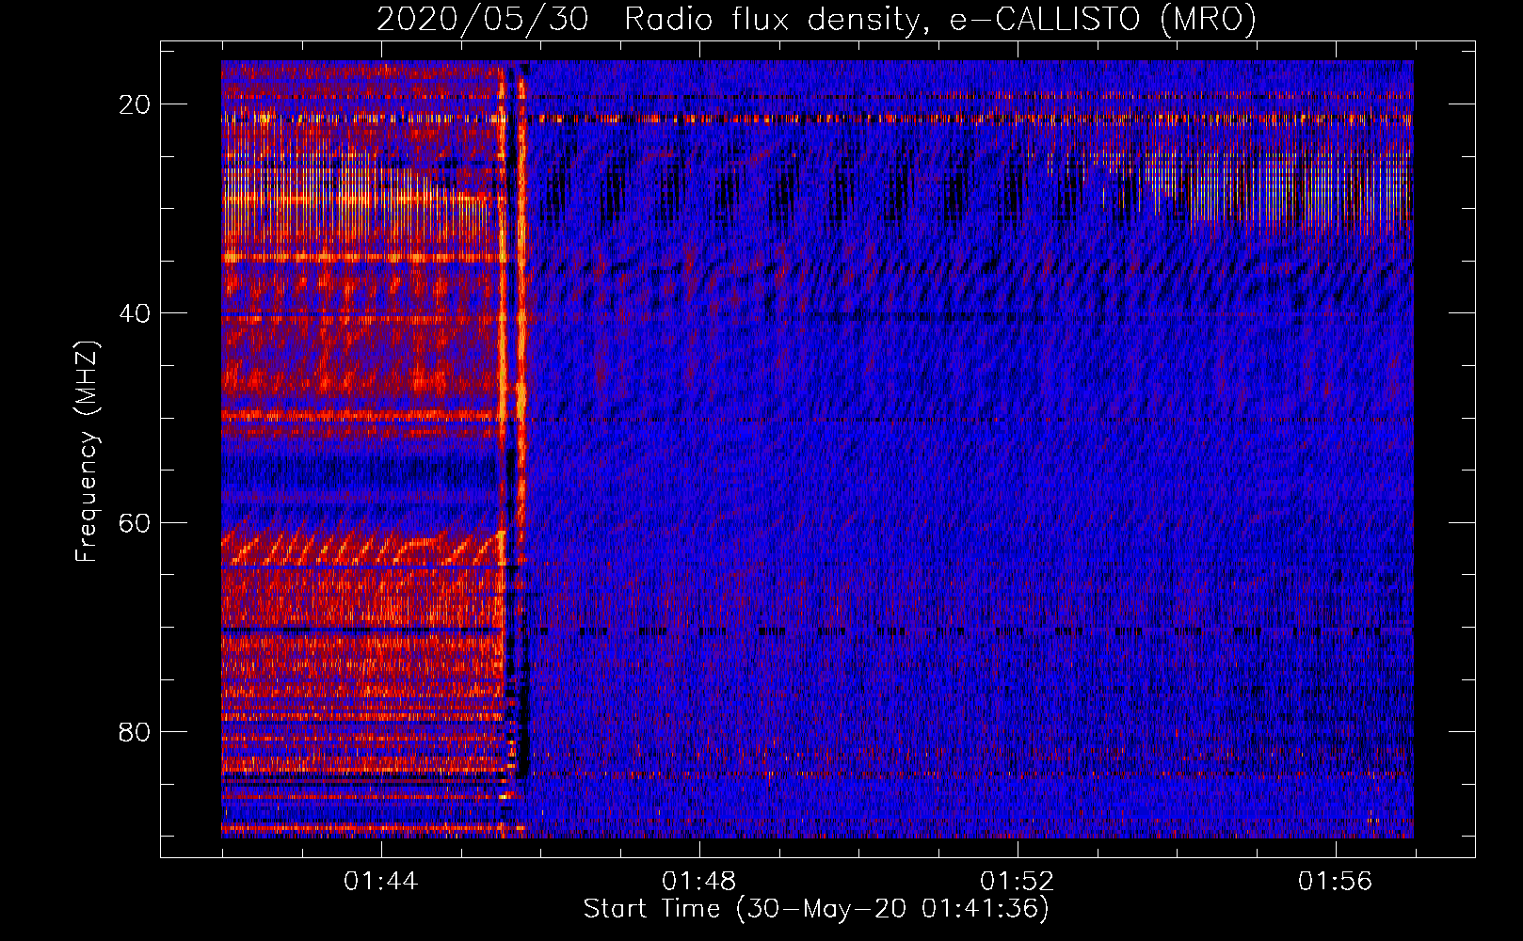Click the 20 MHz frequency tick label
The image size is (1523, 941).
[x=136, y=104]
